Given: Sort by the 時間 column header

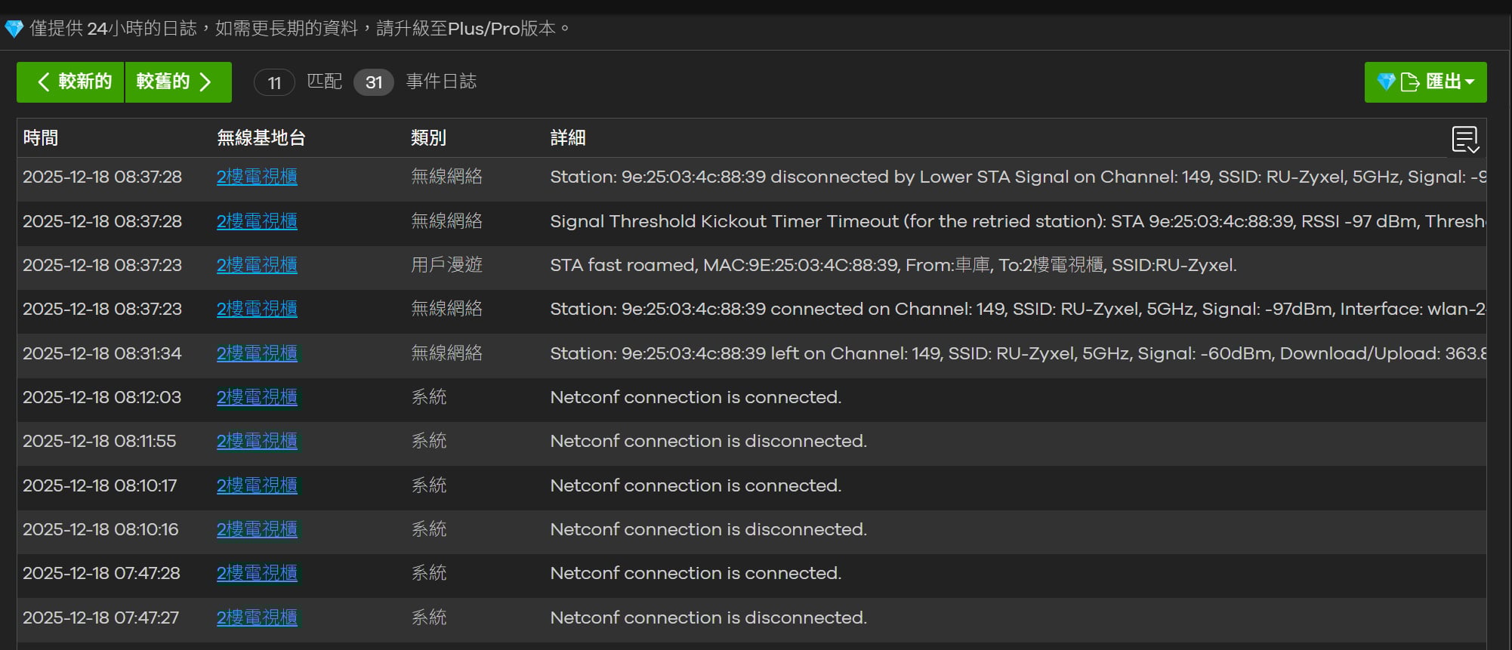Looking at the screenshot, I should [x=41, y=138].
